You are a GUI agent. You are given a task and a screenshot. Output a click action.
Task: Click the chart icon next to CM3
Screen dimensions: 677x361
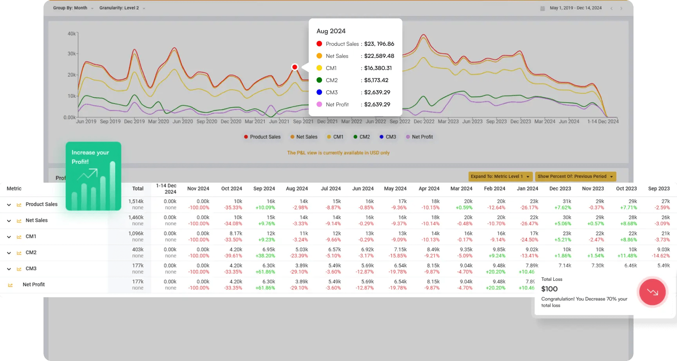point(19,269)
